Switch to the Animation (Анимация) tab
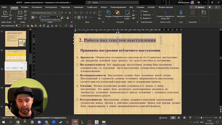This screenshot has width=222, height=125. point(78,7)
